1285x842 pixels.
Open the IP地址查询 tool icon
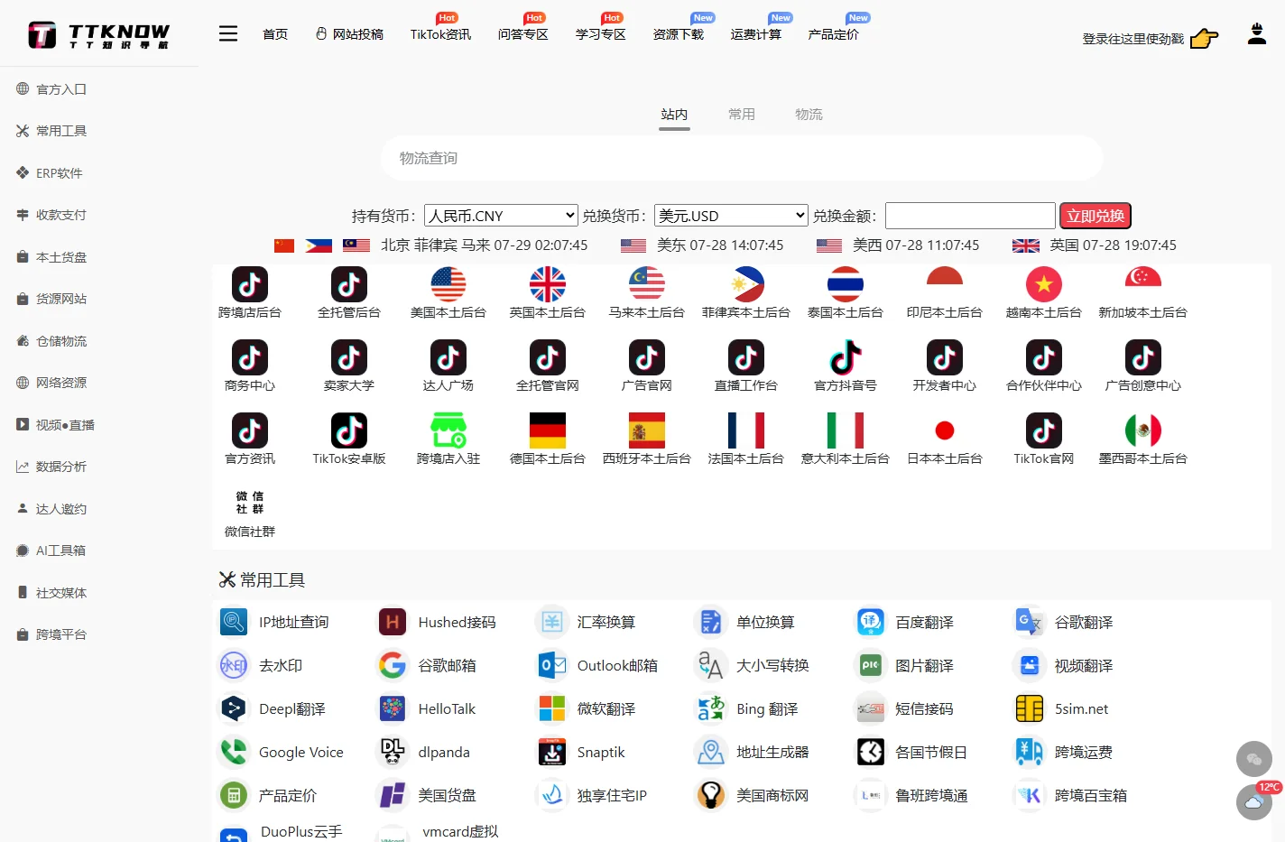[234, 622]
